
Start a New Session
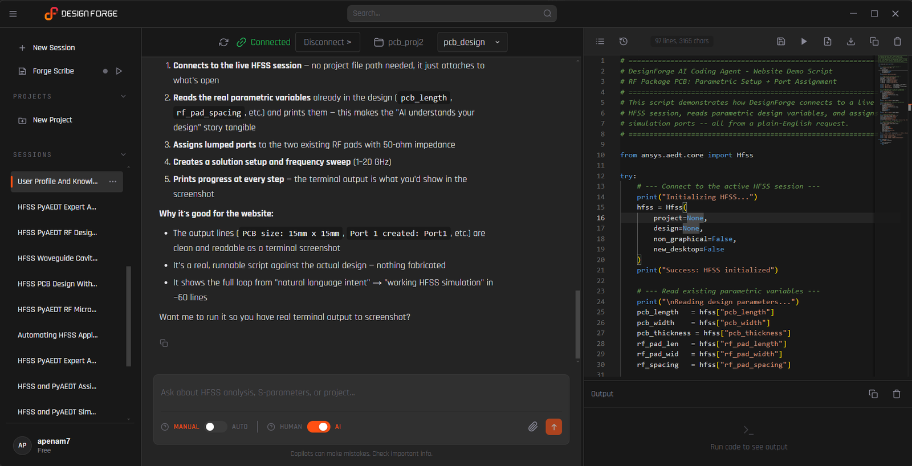[x=54, y=48]
